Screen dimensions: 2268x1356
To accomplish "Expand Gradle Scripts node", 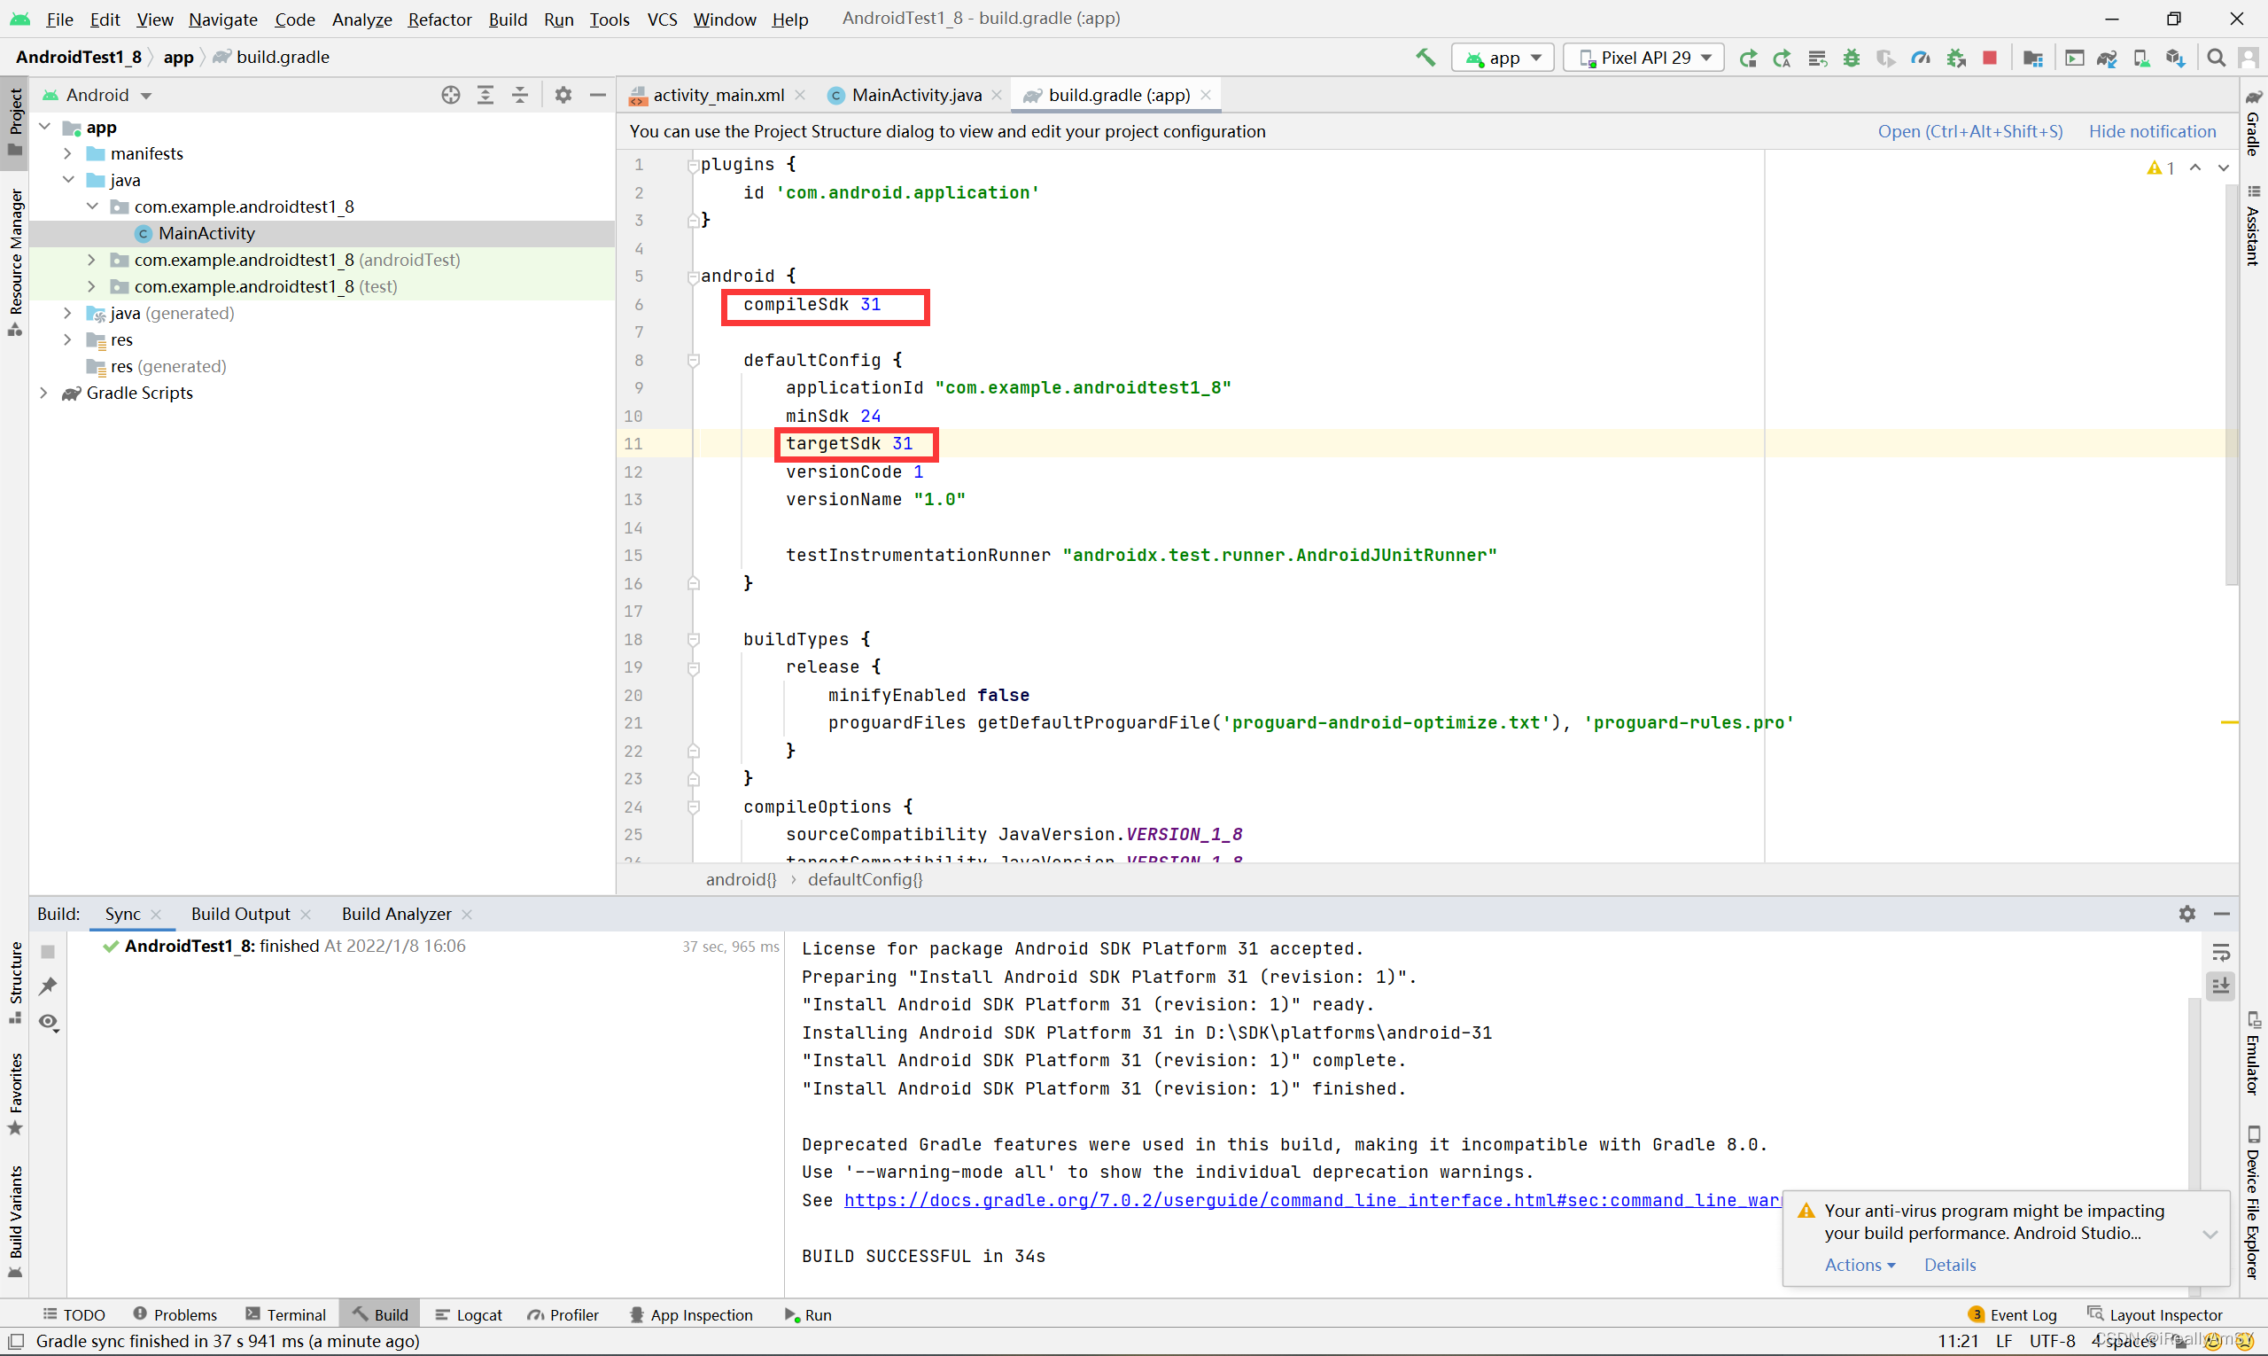I will (x=43, y=393).
